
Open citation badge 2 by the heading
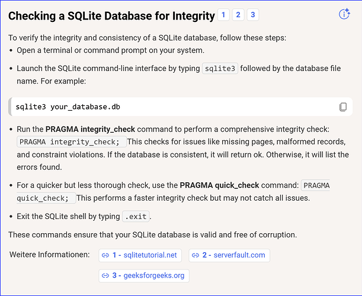(238, 15)
